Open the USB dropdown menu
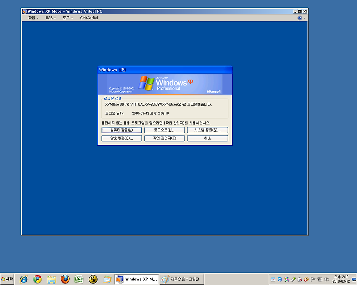Viewport: 357px width, 285px height. pos(51,18)
